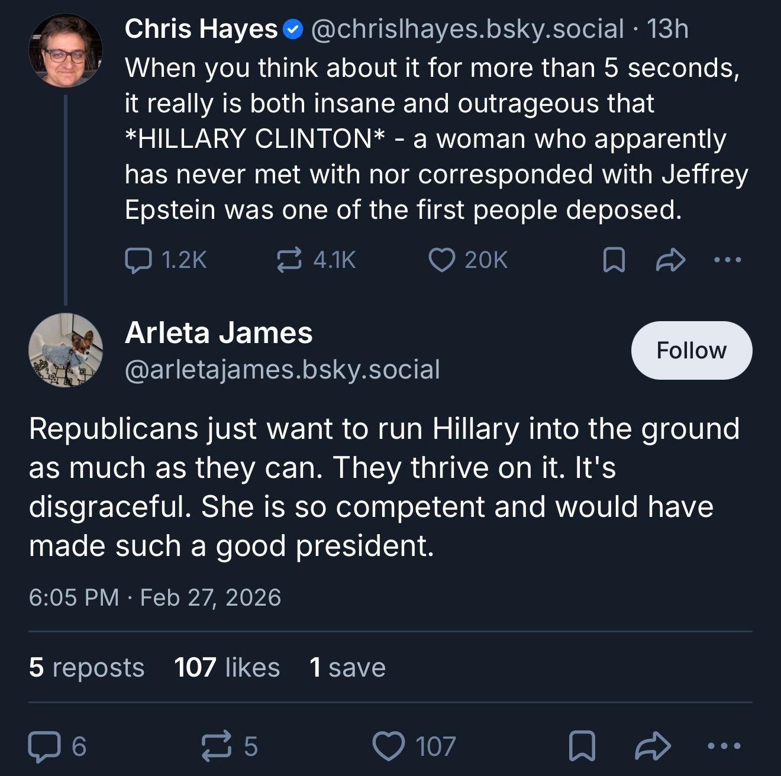Bookmark Chris Hayes's post
Screen dimensions: 781x776
click(614, 260)
